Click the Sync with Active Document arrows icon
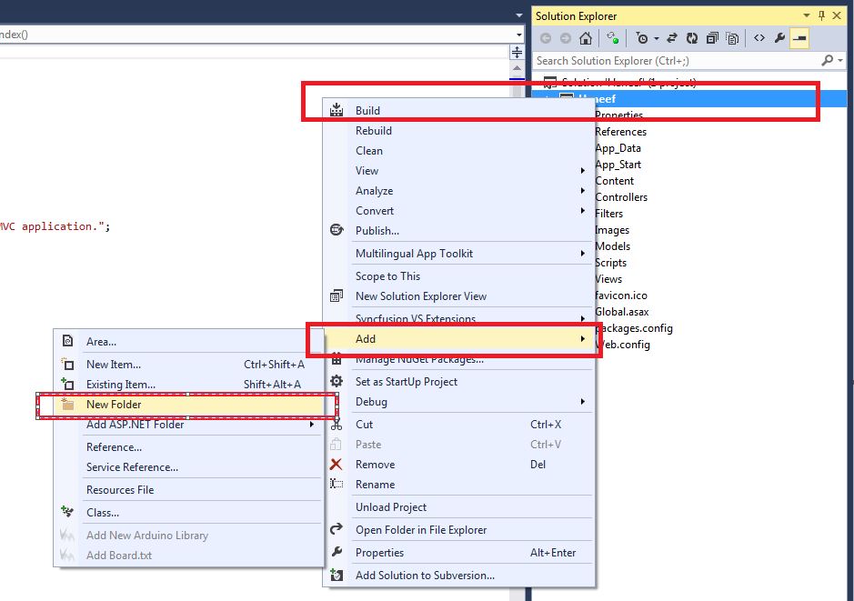The height and width of the screenshot is (601, 854). [672, 38]
